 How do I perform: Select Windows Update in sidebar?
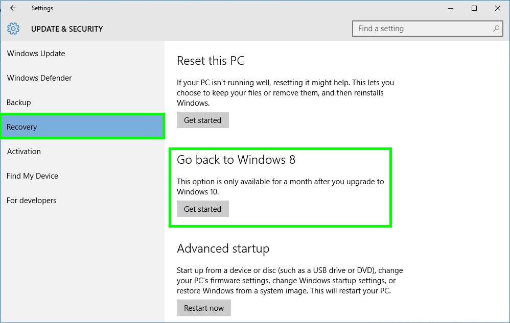[x=36, y=53]
